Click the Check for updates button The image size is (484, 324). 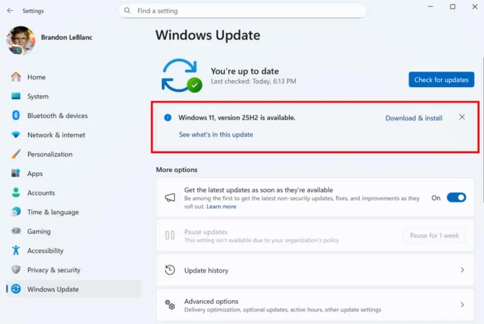point(441,79)
